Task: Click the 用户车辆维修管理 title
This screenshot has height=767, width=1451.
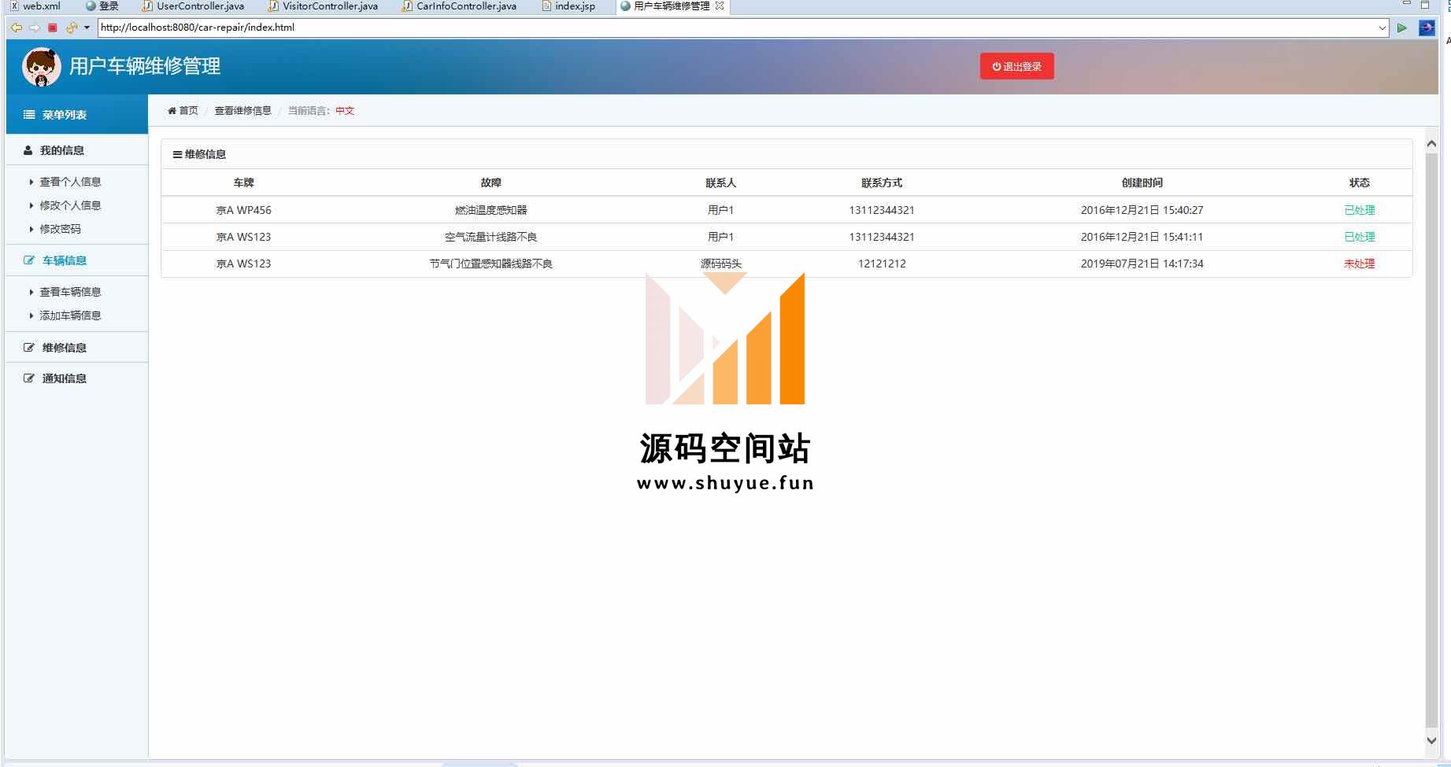Action: (145, 66)
